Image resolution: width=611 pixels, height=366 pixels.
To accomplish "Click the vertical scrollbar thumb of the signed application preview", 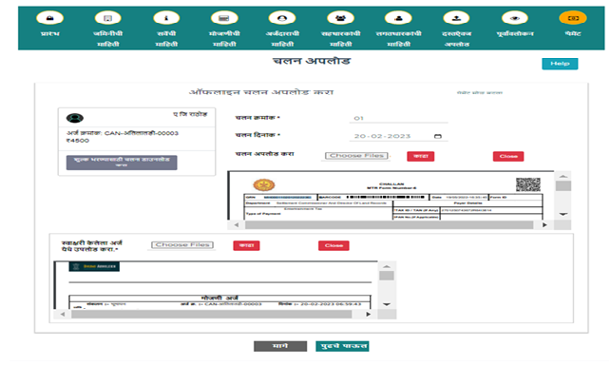I will click(x=387, y=276).
